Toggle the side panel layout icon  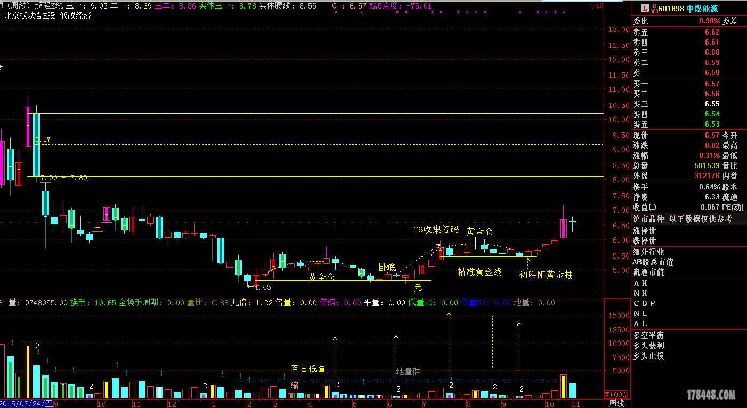point(600,6)
